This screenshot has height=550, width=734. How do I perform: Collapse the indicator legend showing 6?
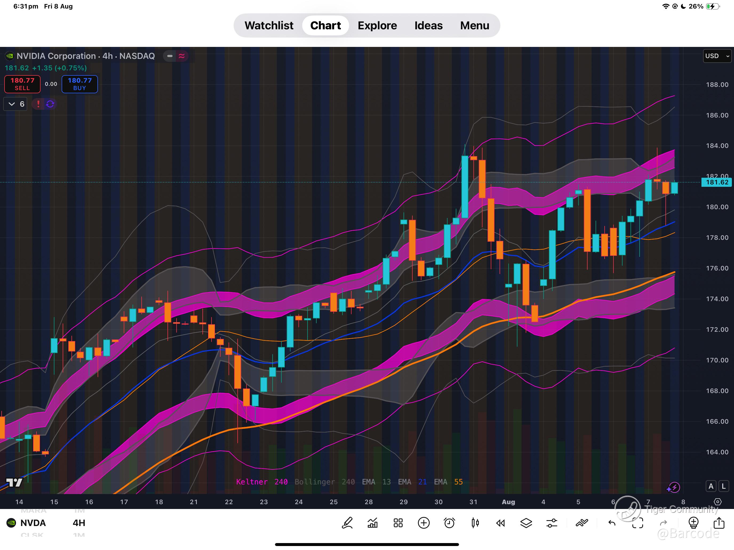click(15, 104)
